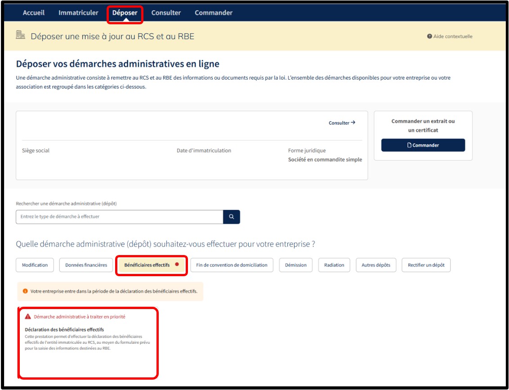Screen dimensions: 509x390
Task: Pick Fin de convention de domiciliation
Action: 232,265
